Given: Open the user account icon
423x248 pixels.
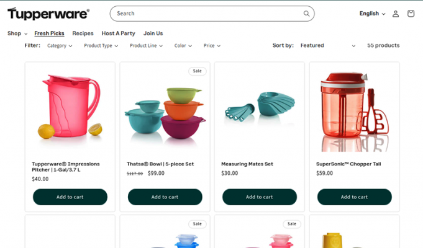Looking at the screenshot, I should [x=396, y=14].
